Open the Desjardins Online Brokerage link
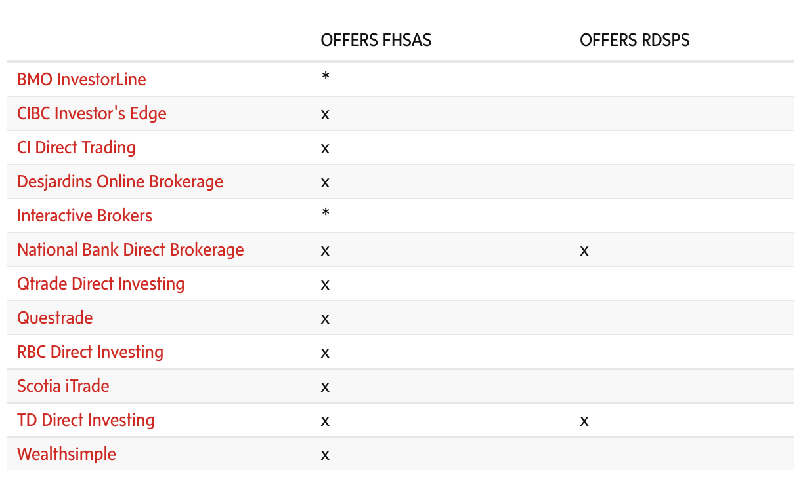The width and height of the screenshot is (801, 477). click(x=120, y=181)
